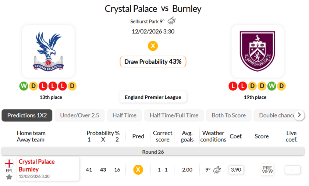Click Burnley's green W form badge
This screenshot has height=186, width=309.
271,86
